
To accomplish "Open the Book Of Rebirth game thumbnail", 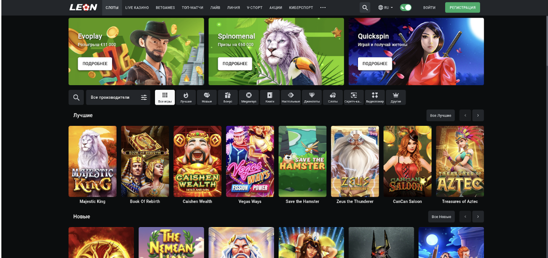I will (x=145, y=161).
